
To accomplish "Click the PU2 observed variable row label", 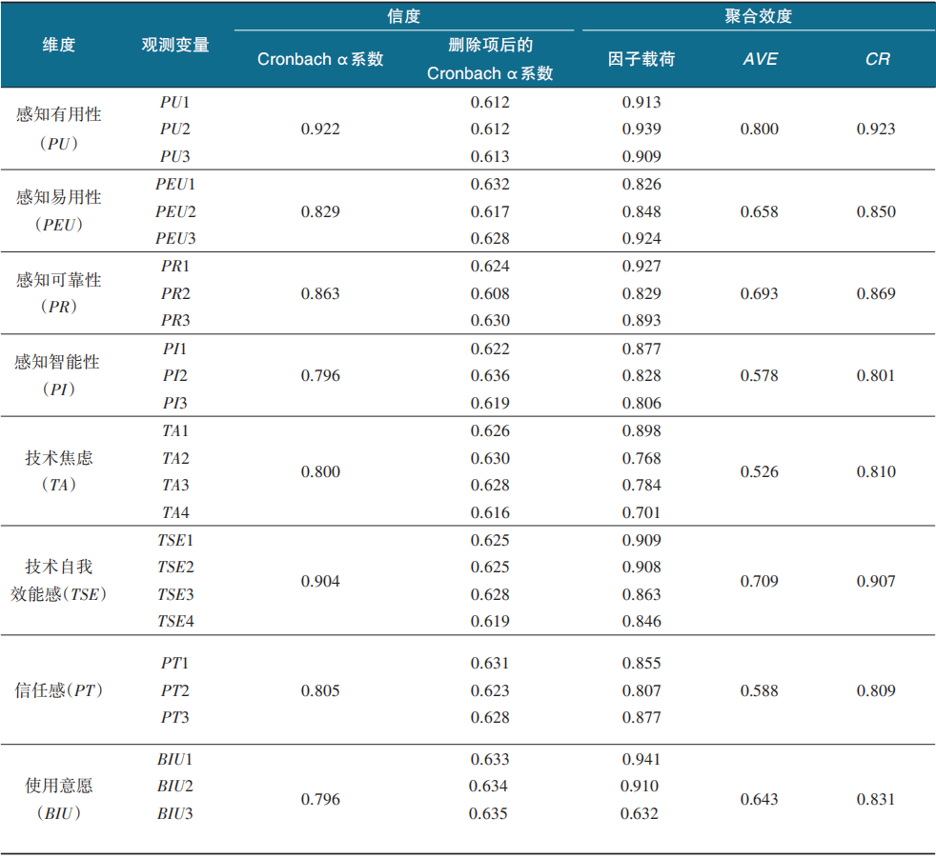I will (175, 130).
